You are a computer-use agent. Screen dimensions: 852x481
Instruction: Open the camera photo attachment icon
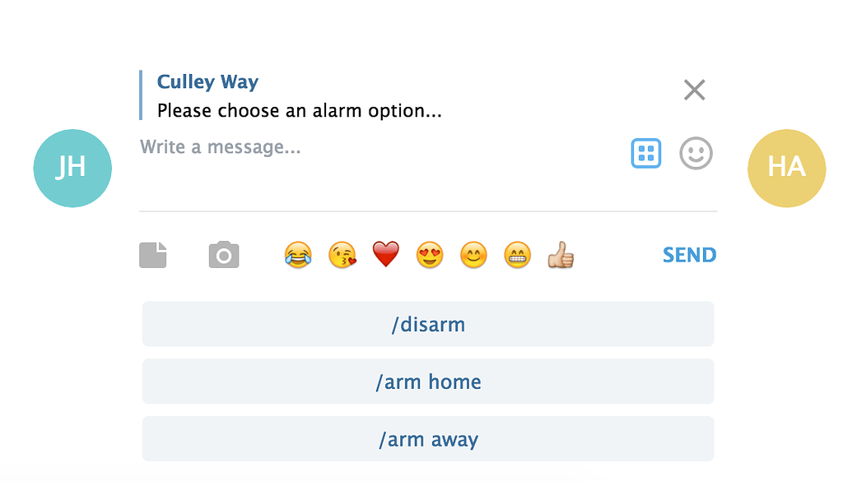point(222,255)
